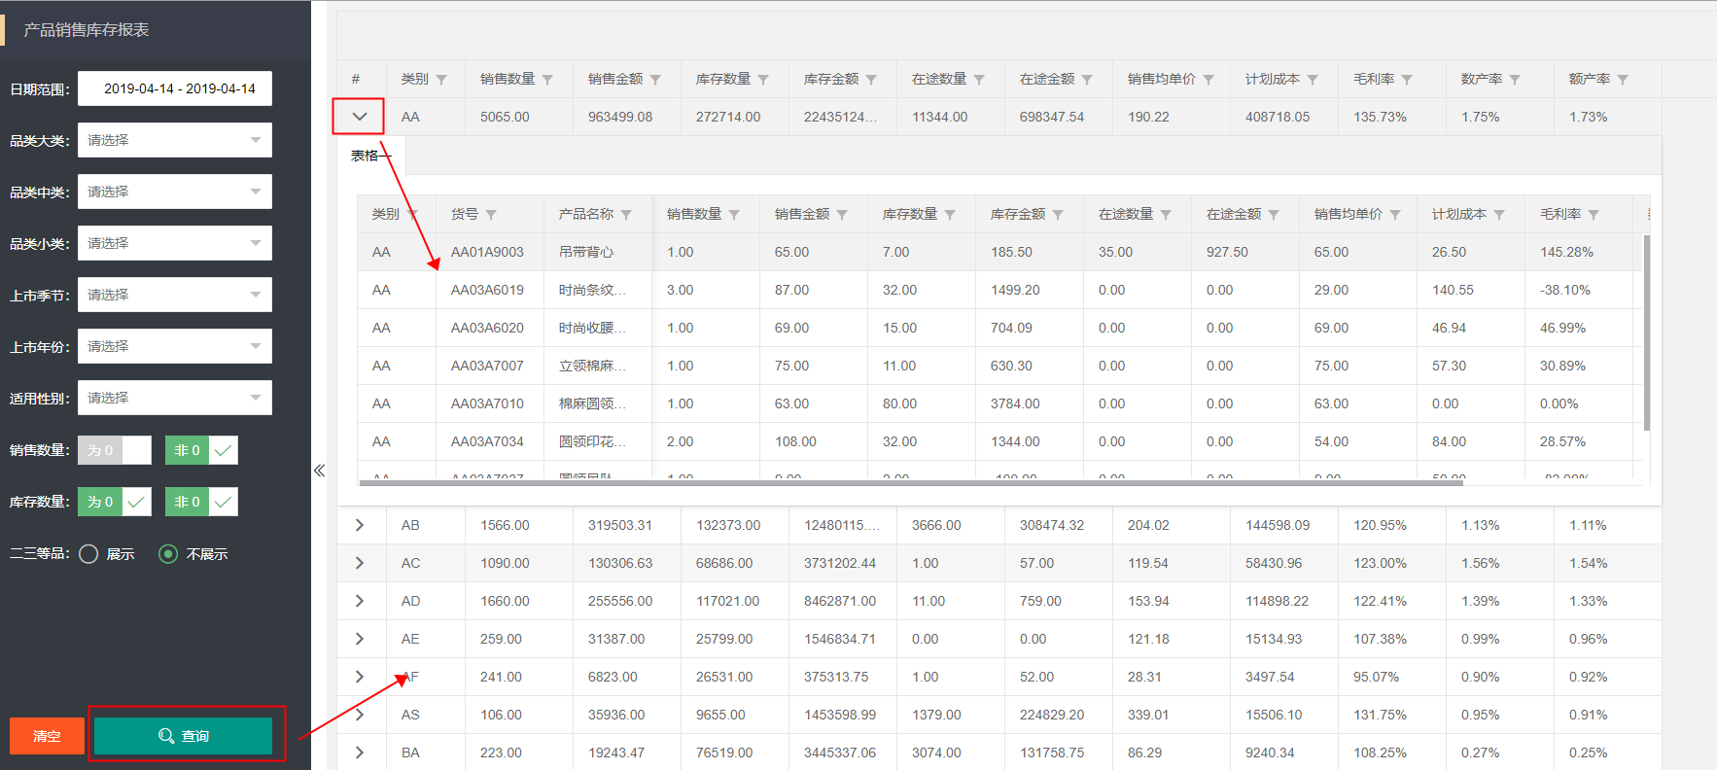This screenshot has height=770, width=1717.
Task: Edit the 日期范围 date field
Action: [175, 88]
